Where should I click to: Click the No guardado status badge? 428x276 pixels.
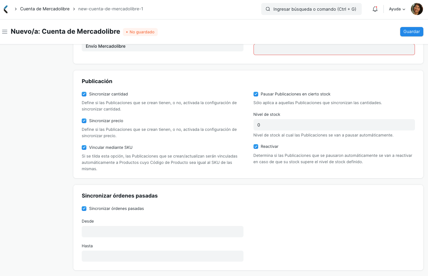point(140,32)
